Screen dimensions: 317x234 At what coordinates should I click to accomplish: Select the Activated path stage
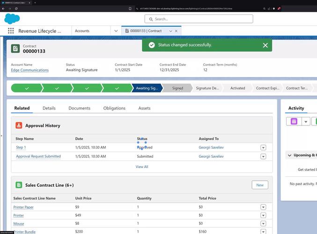click(x=237, y=88)
